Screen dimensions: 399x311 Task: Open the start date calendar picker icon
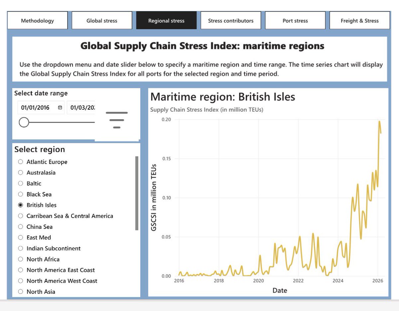pyautogui.click(x=60, y=108)
